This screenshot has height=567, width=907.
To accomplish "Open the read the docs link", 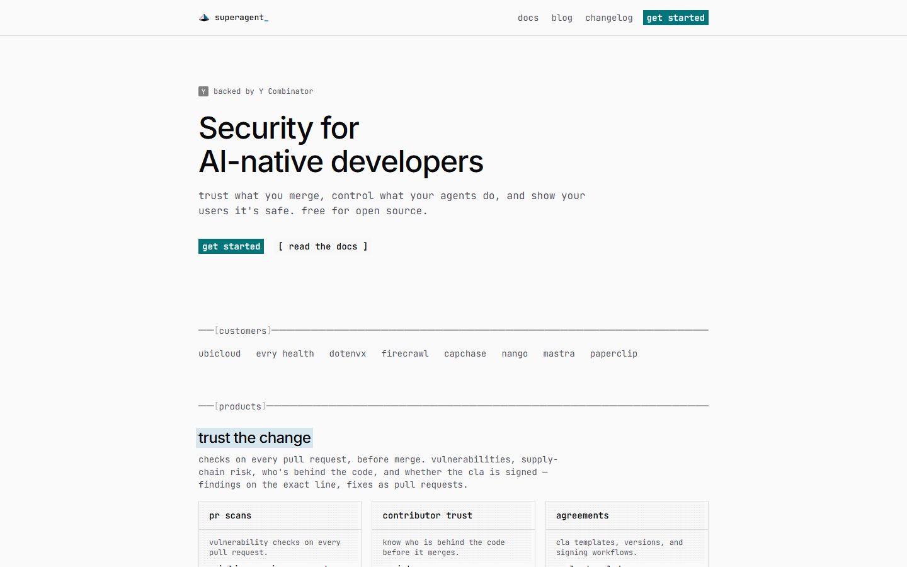I will 323,246.
